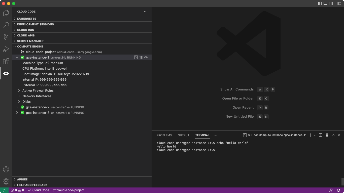
Task: Click Cloud Code status bar item
Action: pos(39,190)
